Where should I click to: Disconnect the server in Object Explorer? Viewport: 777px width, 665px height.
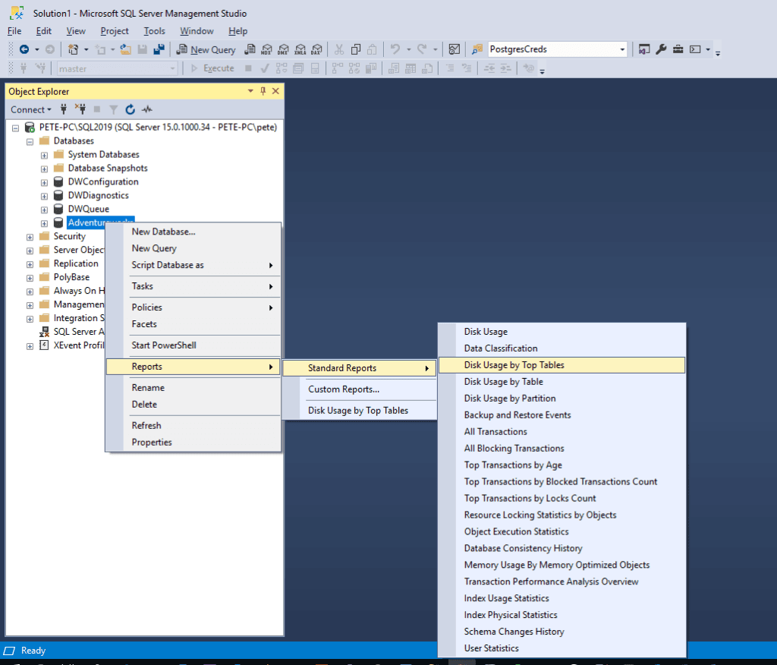pyautogui.click(x=81, y=109)
